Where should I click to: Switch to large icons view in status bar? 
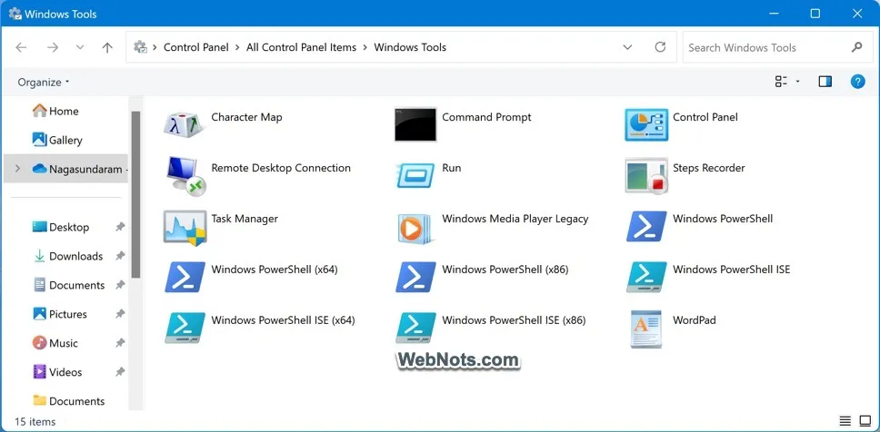point(865,421)
